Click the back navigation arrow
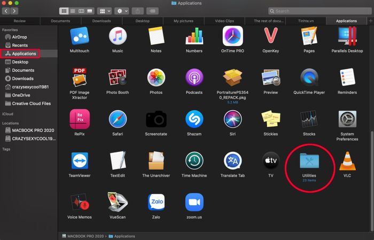The image size is (374, 240). point(6,11)
